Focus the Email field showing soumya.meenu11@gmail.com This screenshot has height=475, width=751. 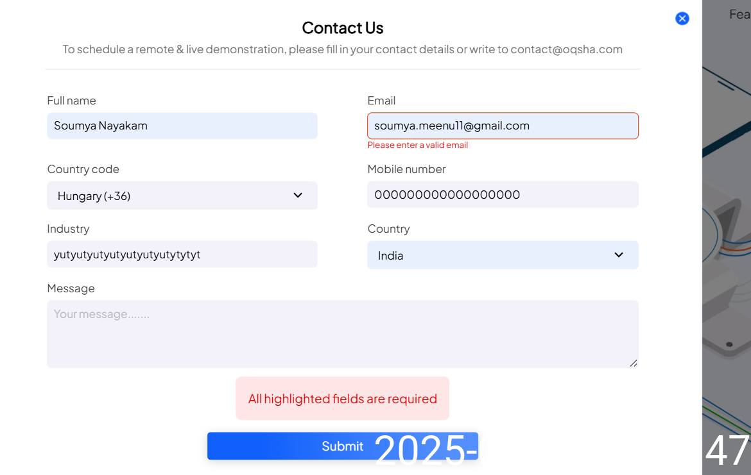(x=503, y=126)
